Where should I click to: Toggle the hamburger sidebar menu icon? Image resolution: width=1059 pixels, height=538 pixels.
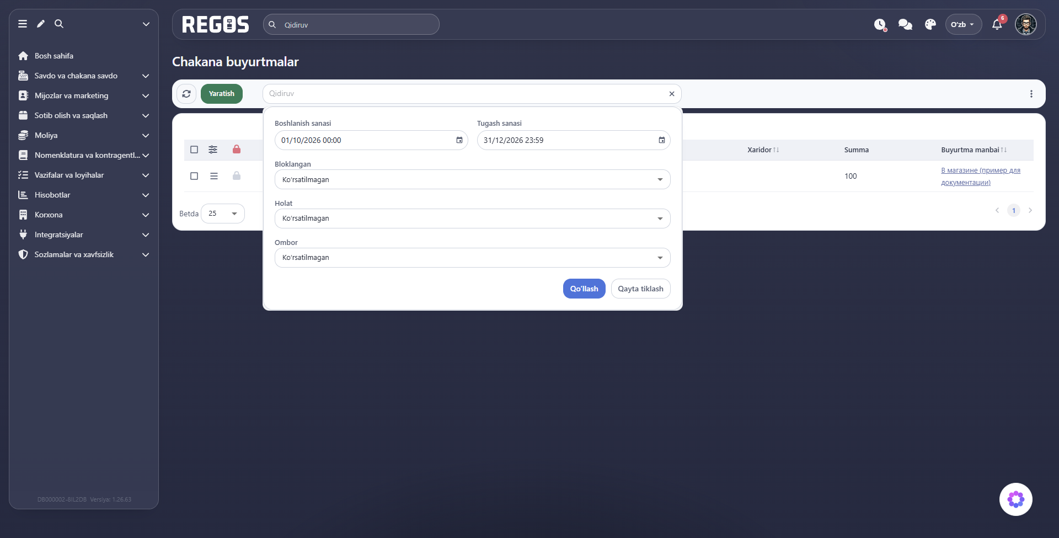coord(23,24)
